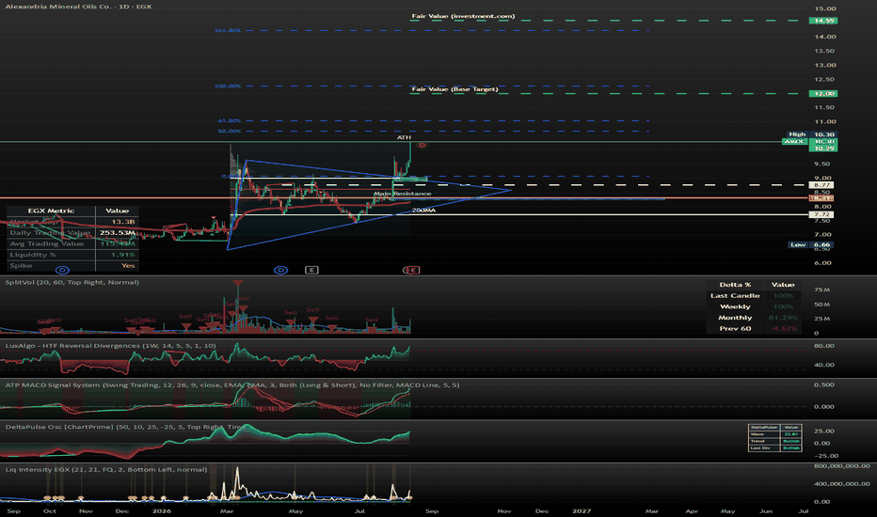
Task: Click the Spike row label
Action: [22, 265]
